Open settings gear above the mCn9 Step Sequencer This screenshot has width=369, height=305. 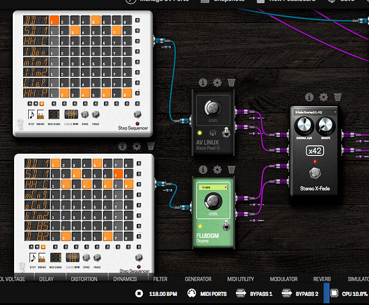point(136,146)
